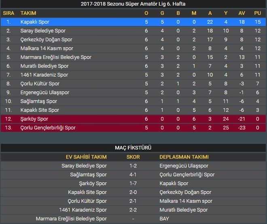Click the 1-2 score in fixtures

click(133, 166)
